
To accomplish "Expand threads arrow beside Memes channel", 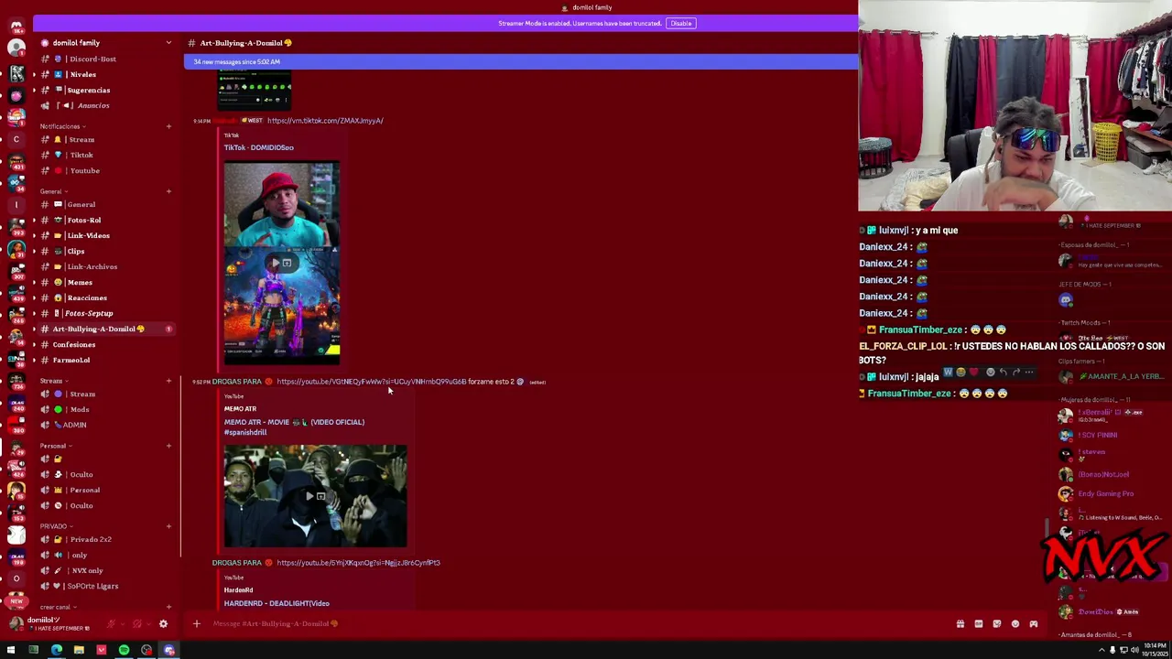I will click(x=34, y=282).
